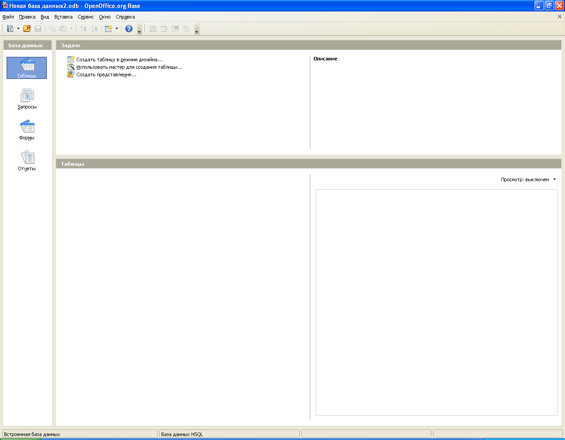Click the blue Help question mark icon
Screen dimensions: 565x440
(129, 29)
